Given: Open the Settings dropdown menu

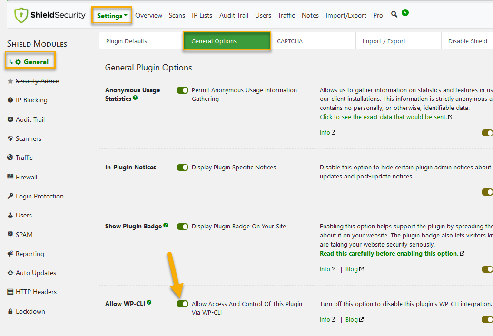Looking at the screenshot, I should click(112, 15).
